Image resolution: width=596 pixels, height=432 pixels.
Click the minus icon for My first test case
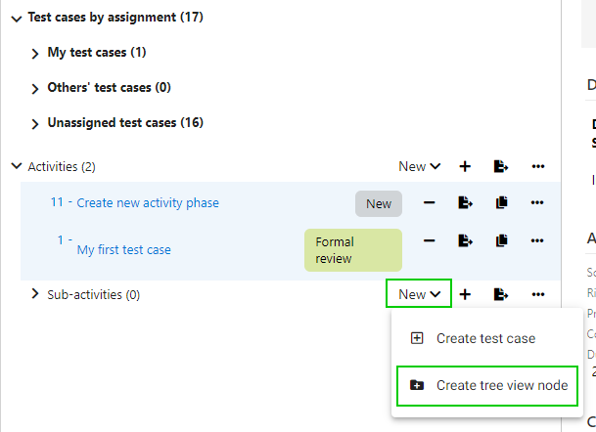coord(429,240)
